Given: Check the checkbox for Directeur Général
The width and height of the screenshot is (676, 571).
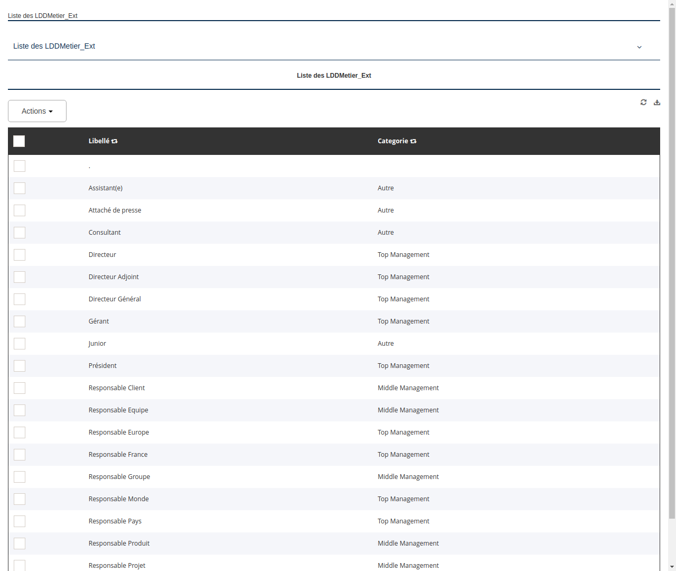Looking at the screenshot, I should pos(20,299).
